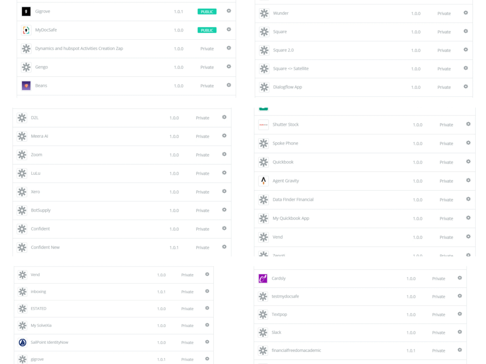Click Private status for Slack

pyautogui.click(x=438, y=333)
